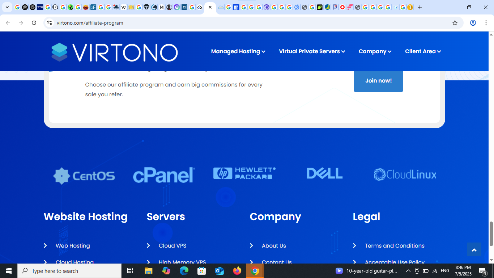Viewport: 494px width, 278px height.
Task: Click the Windows Start button
Action: [x=9, y=271]
